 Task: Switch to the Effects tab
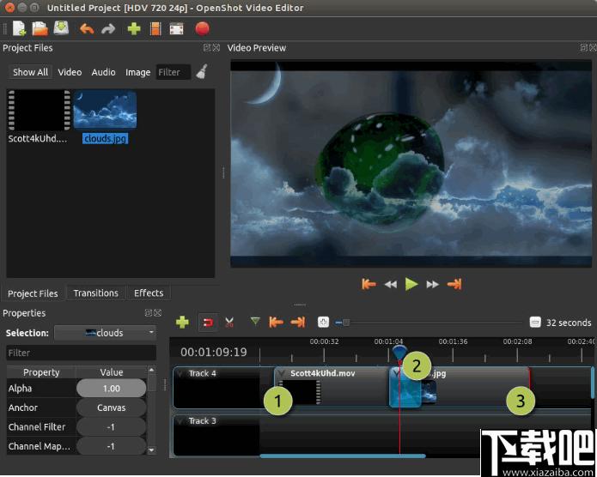[x=149, y=293]
